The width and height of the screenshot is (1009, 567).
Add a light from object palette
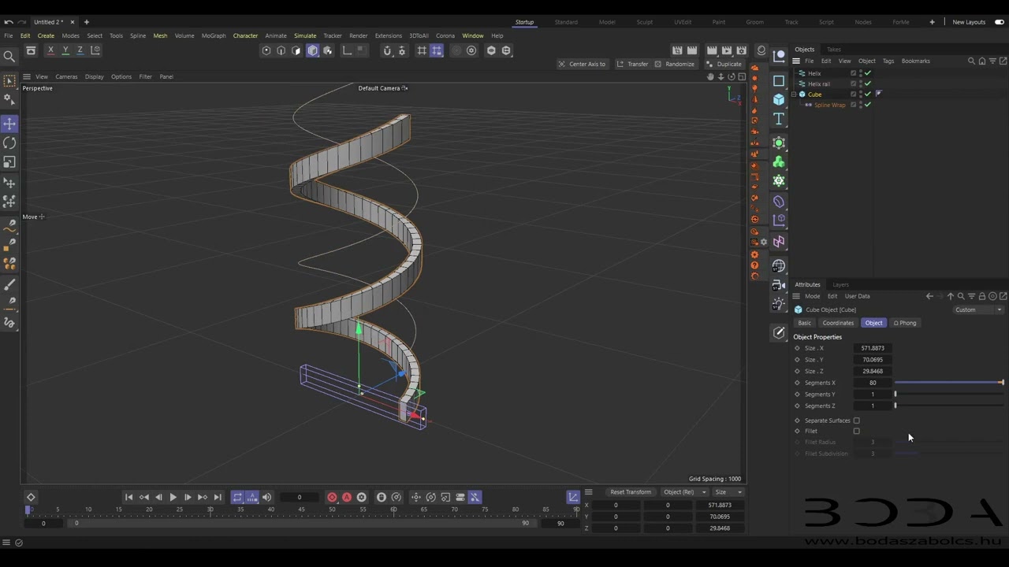(x=779, y=304)
